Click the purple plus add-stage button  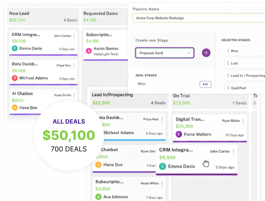pos(206,53)
